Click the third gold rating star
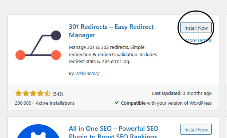 33,93
